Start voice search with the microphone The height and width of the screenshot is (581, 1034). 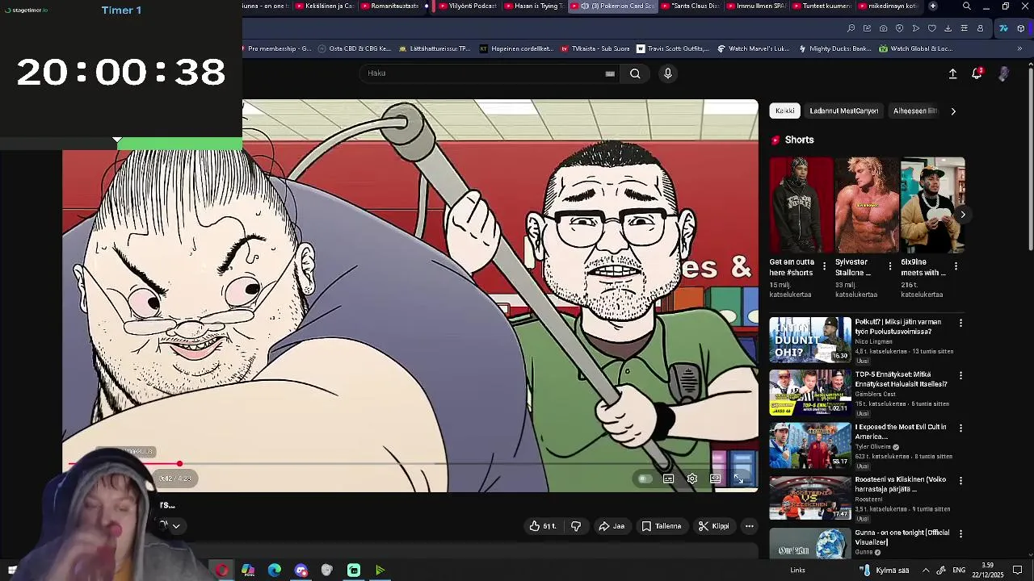(x=667, y=73)
